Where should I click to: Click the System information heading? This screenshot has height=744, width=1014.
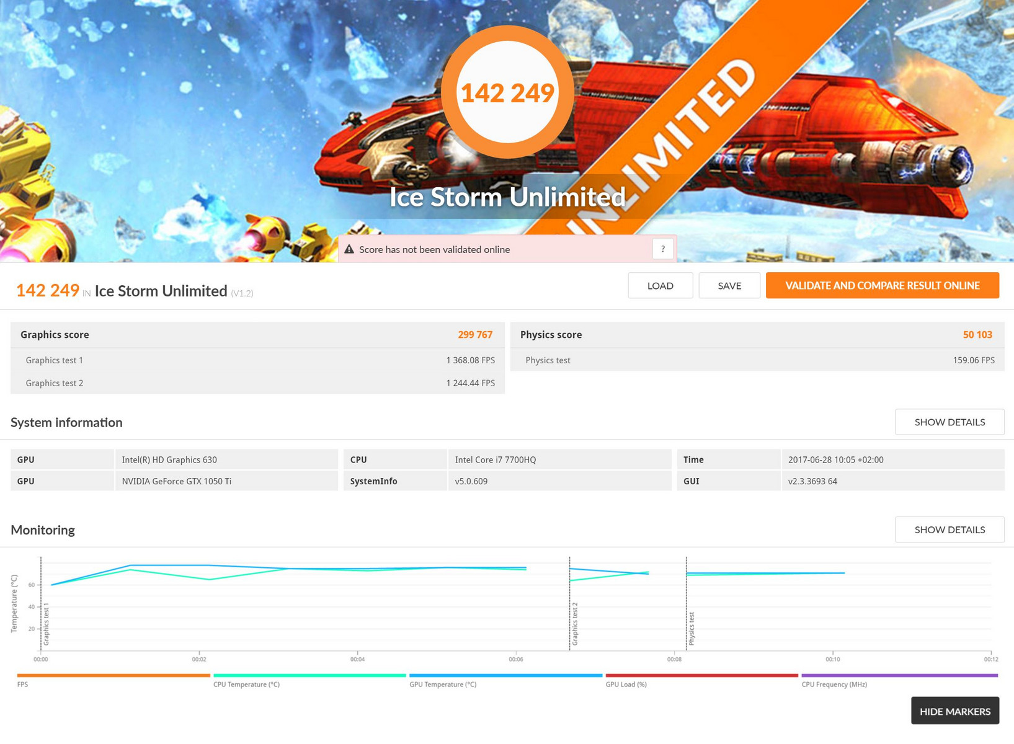coord(66,422)
